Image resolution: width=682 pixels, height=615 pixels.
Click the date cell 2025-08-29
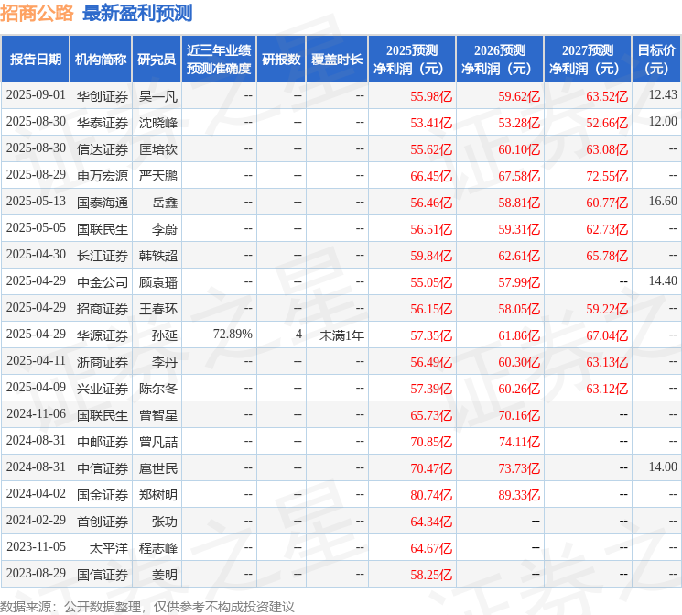tap(36, 175)
